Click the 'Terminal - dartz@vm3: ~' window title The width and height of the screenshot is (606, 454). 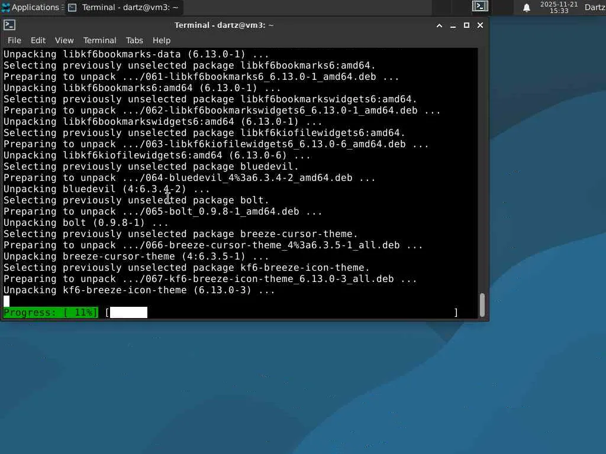click(x=224, y=25)
